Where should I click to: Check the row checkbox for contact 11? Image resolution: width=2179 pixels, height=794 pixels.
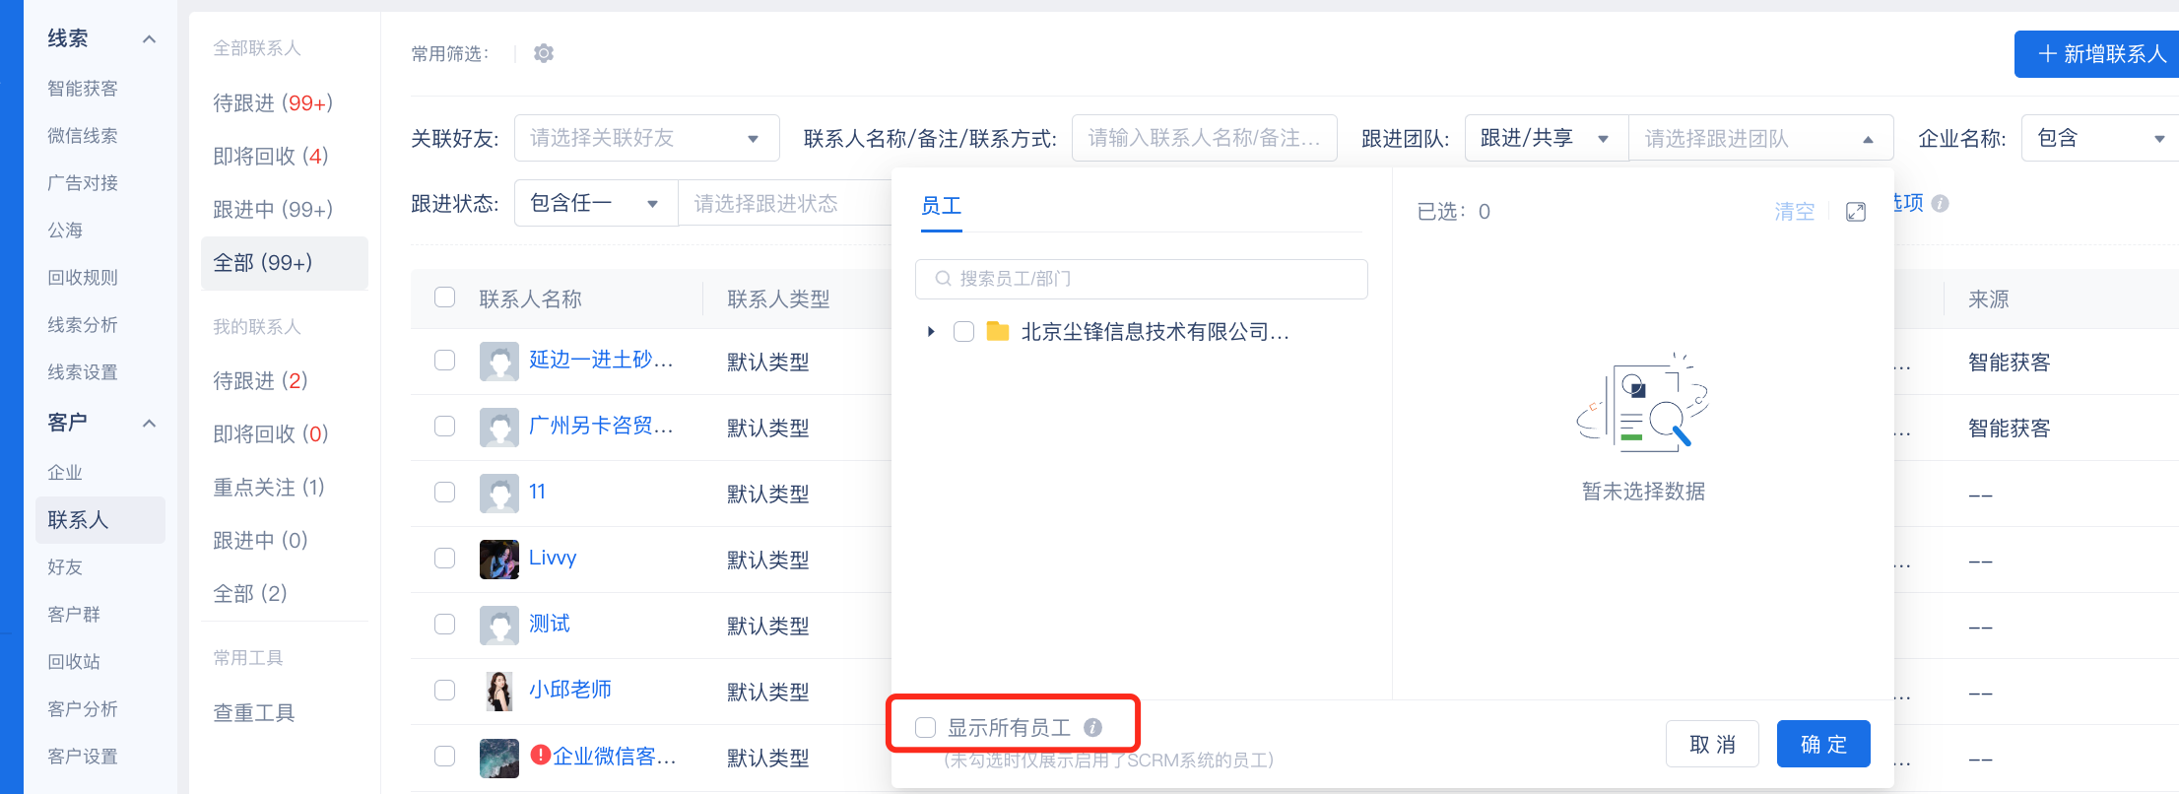[445, 493]
